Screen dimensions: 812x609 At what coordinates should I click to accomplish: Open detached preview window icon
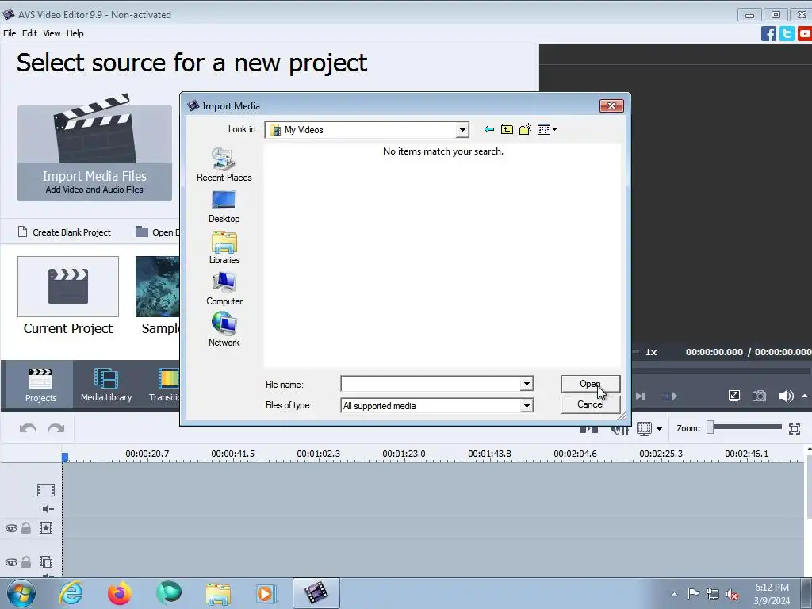(733, 396)
